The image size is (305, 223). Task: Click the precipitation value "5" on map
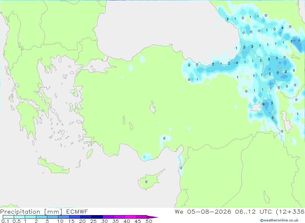pos(272,118)
